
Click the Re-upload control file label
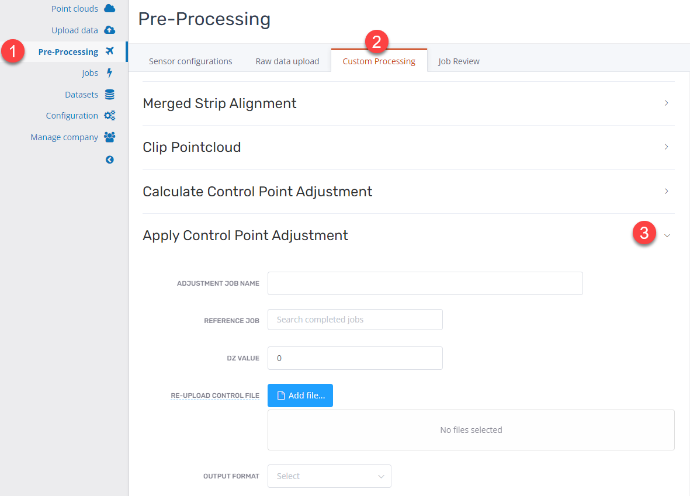[215, 395]
